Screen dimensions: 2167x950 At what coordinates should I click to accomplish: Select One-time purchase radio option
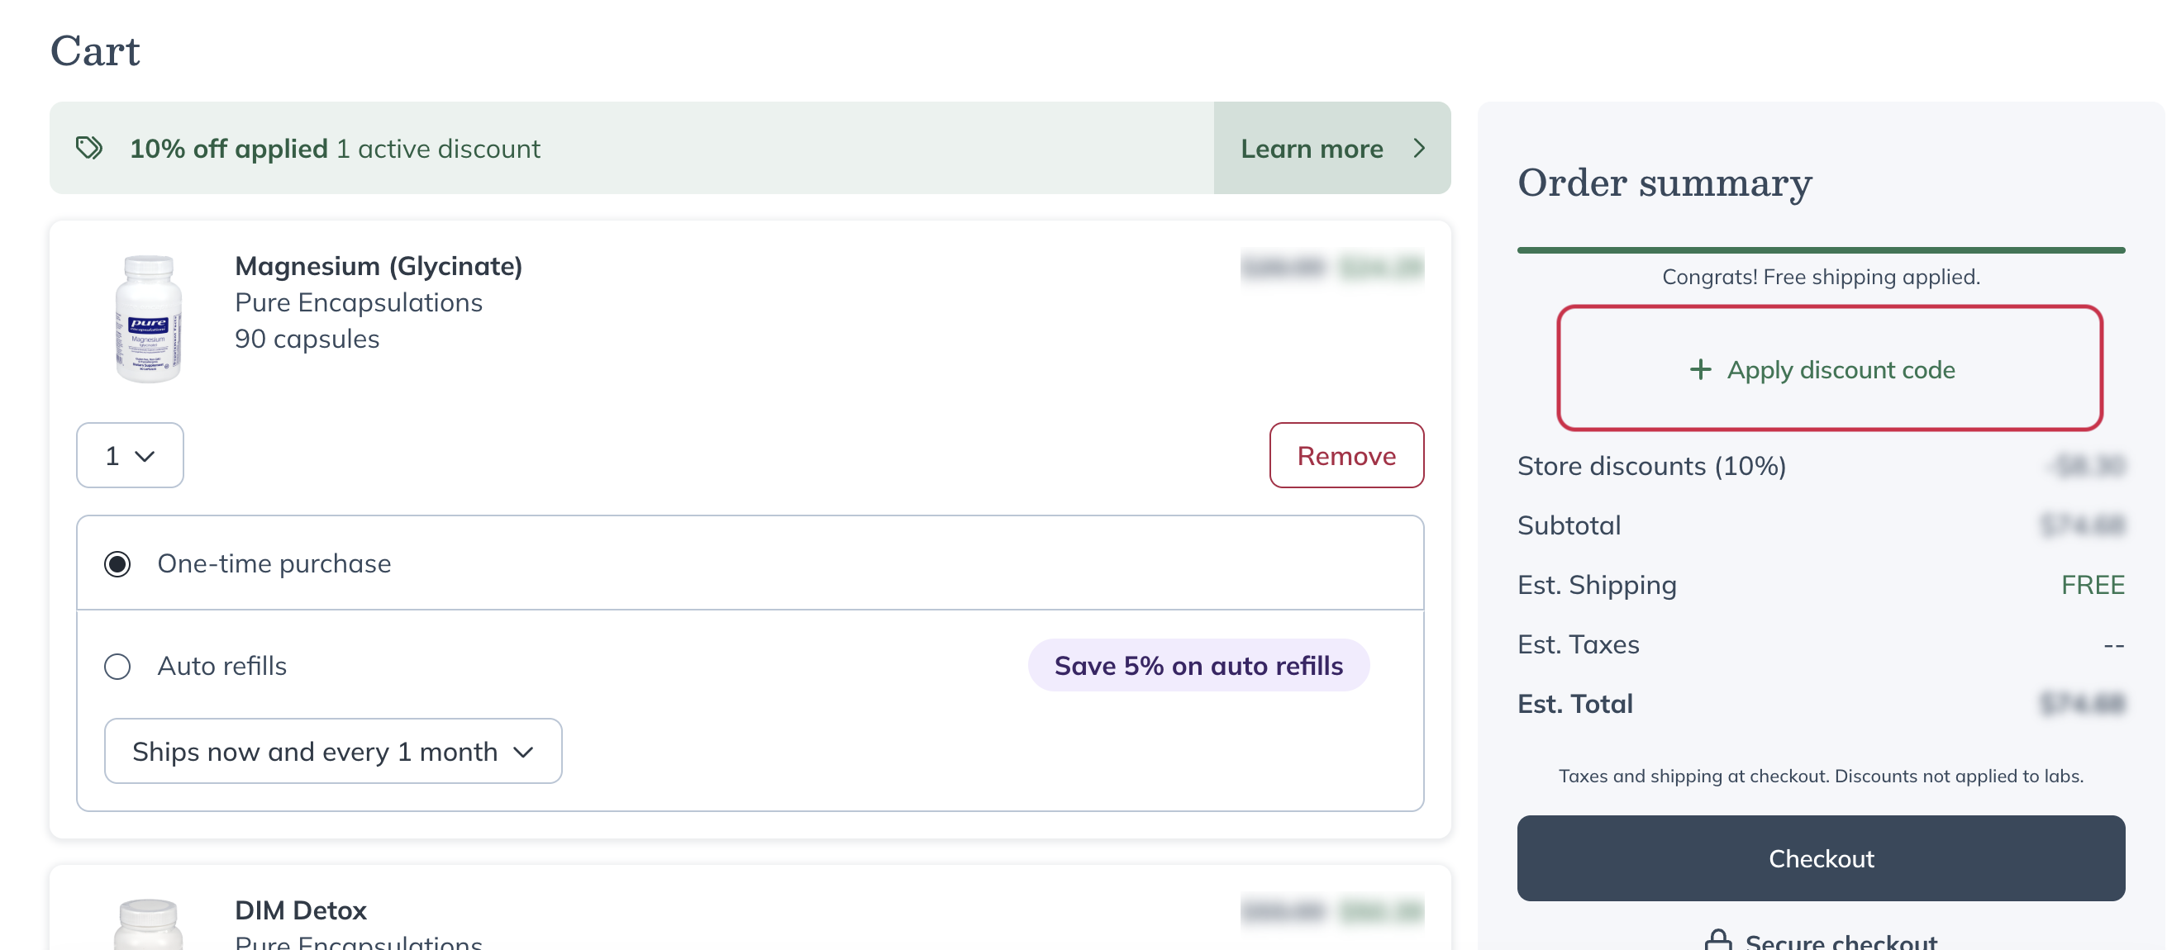[x=117, y=563]
